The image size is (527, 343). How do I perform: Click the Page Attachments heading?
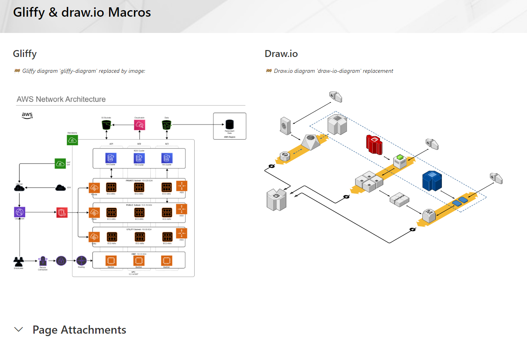click(79, 330)
